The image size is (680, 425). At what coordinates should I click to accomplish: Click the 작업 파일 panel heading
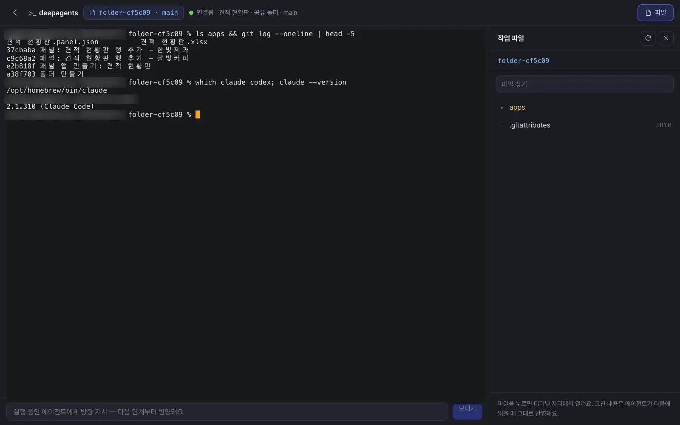tap(510, 38)
